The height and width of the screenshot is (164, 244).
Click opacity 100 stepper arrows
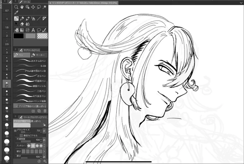[x=41, y=140]
